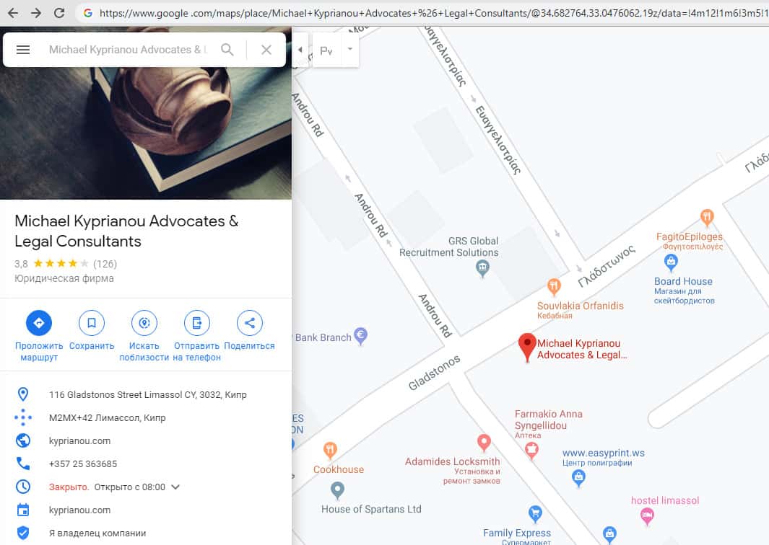
Task: Clear search with the X button
Action: pyautogui.click(x=266, y=50)
